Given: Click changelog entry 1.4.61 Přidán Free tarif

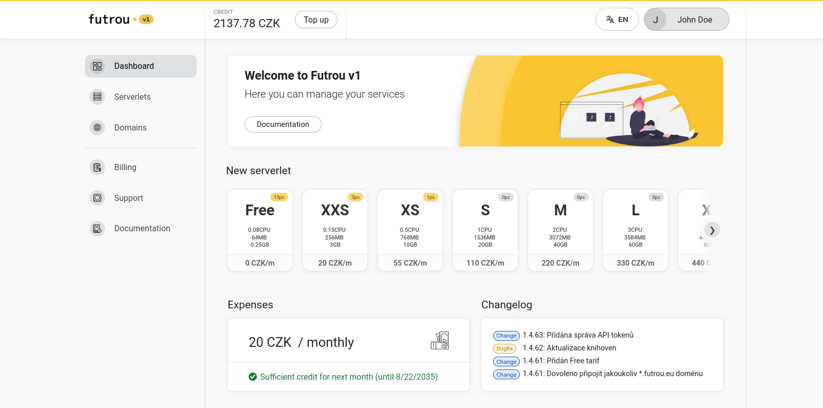Looking at the screenshot, I should click(561, 361).
